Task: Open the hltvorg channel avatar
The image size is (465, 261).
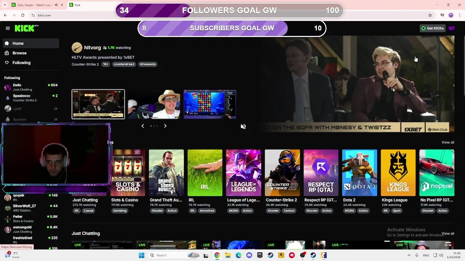Action: [x=77, y=47]
